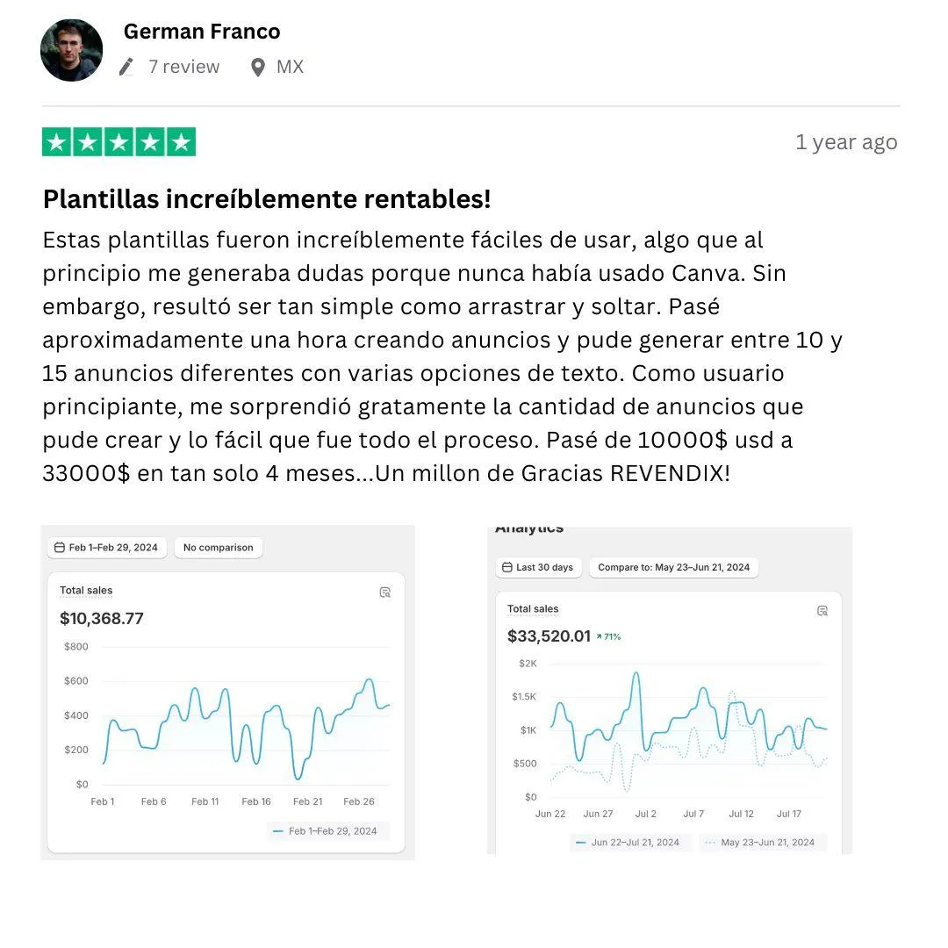Click the fifth green rating star

[x=181, y=142]
